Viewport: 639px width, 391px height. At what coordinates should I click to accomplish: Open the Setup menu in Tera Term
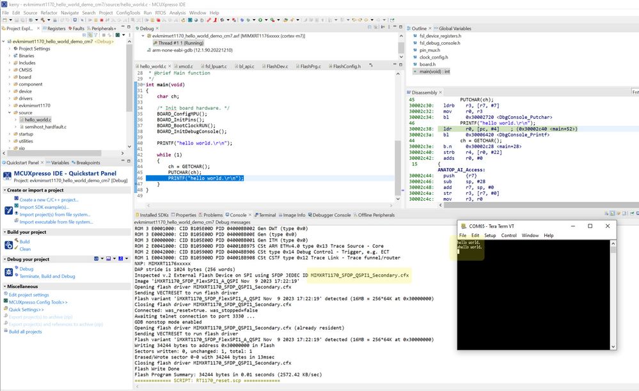click(489, 235)
